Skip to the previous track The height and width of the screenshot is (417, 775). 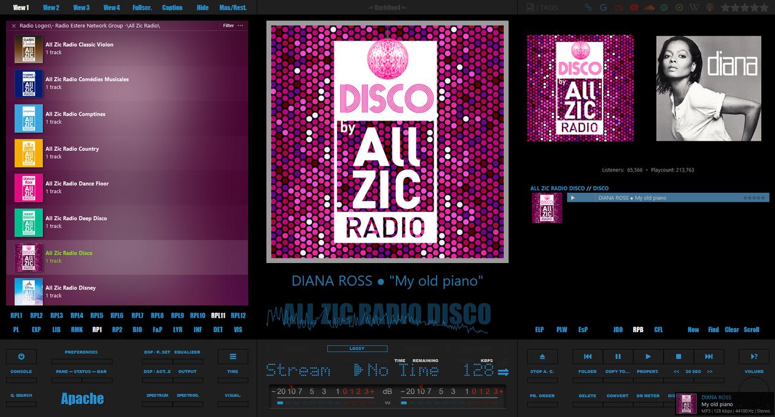(x=587, y=356)
